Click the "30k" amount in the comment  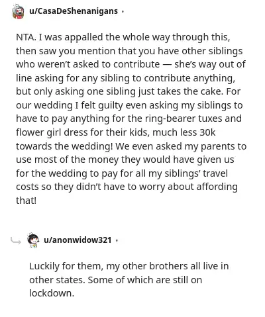pos(207,132)
